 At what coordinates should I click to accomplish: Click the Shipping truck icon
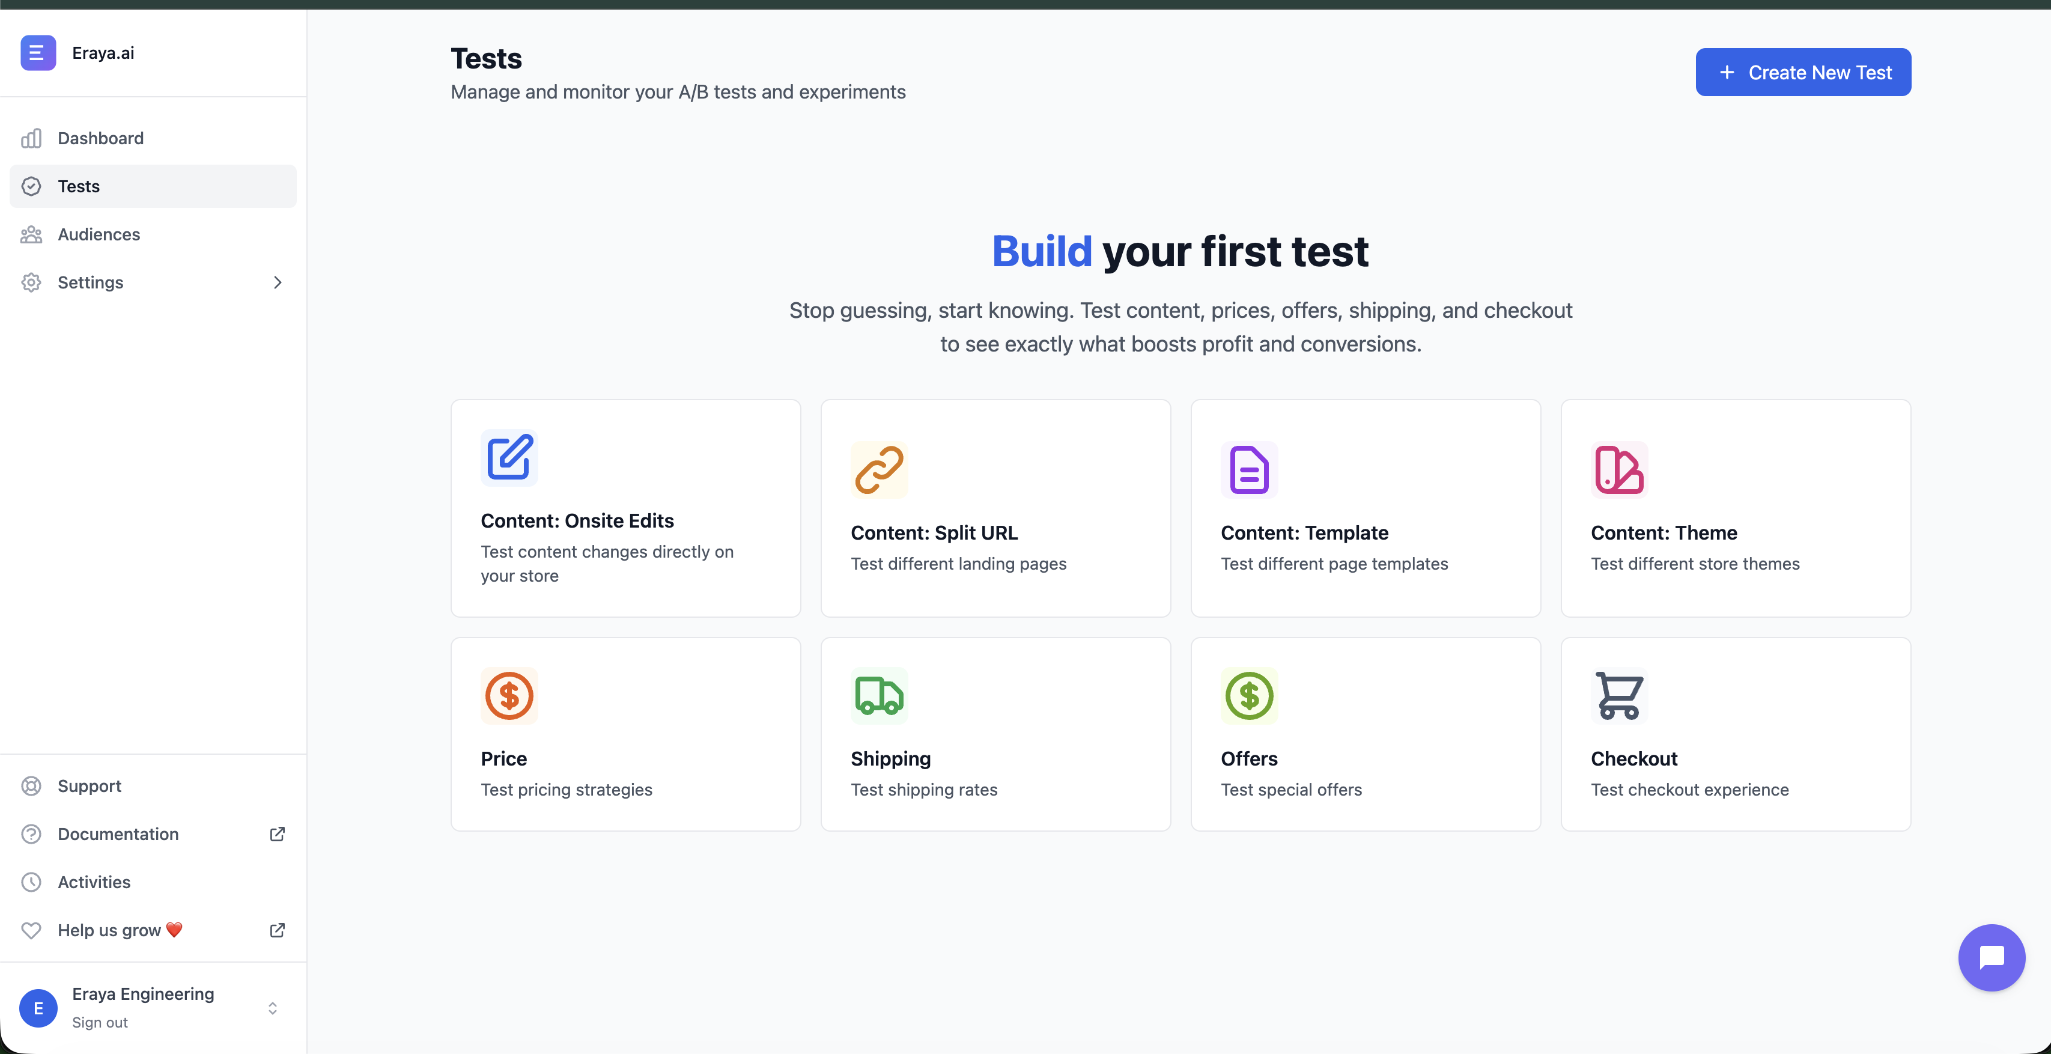click(x=879, y=695)
